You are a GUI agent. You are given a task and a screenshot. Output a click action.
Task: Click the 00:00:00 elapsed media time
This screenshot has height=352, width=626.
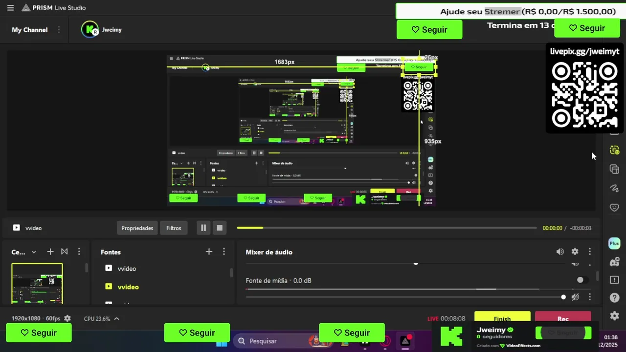click(553, 228)
